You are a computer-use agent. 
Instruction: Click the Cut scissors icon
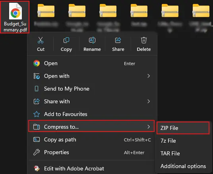[x=41, y=40]
